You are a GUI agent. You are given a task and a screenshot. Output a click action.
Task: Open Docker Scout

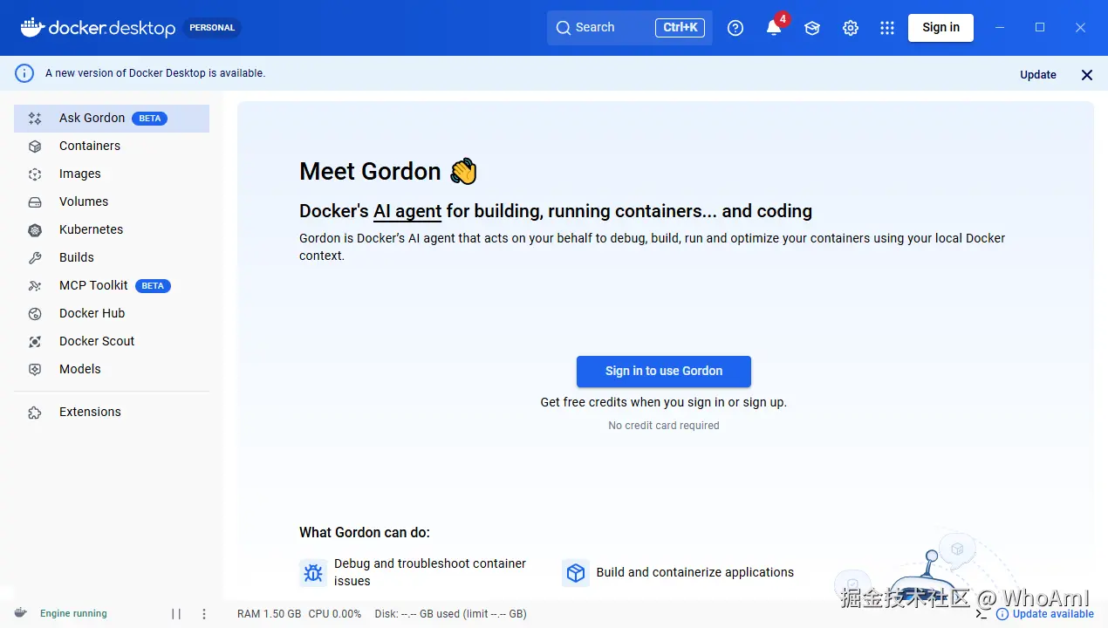[x=96, y=341]
